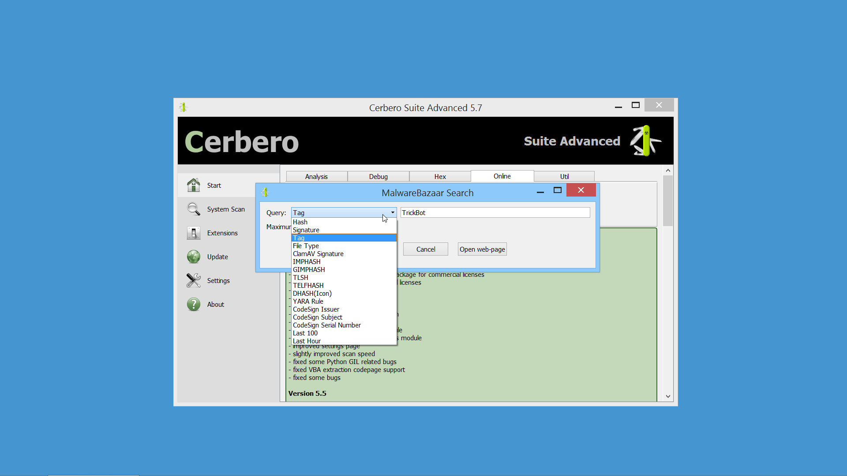Click the TrickBot query text field
The image size is (847, 476).
coord(495,212)
